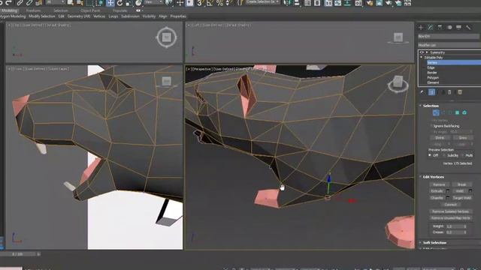Viewport: 481px width, 270px height.
Task: Open the Scene Explorer toggle icon
Action: [307, 3]
